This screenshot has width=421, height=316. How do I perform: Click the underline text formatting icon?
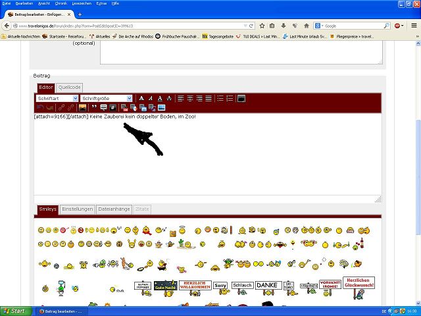160,99
